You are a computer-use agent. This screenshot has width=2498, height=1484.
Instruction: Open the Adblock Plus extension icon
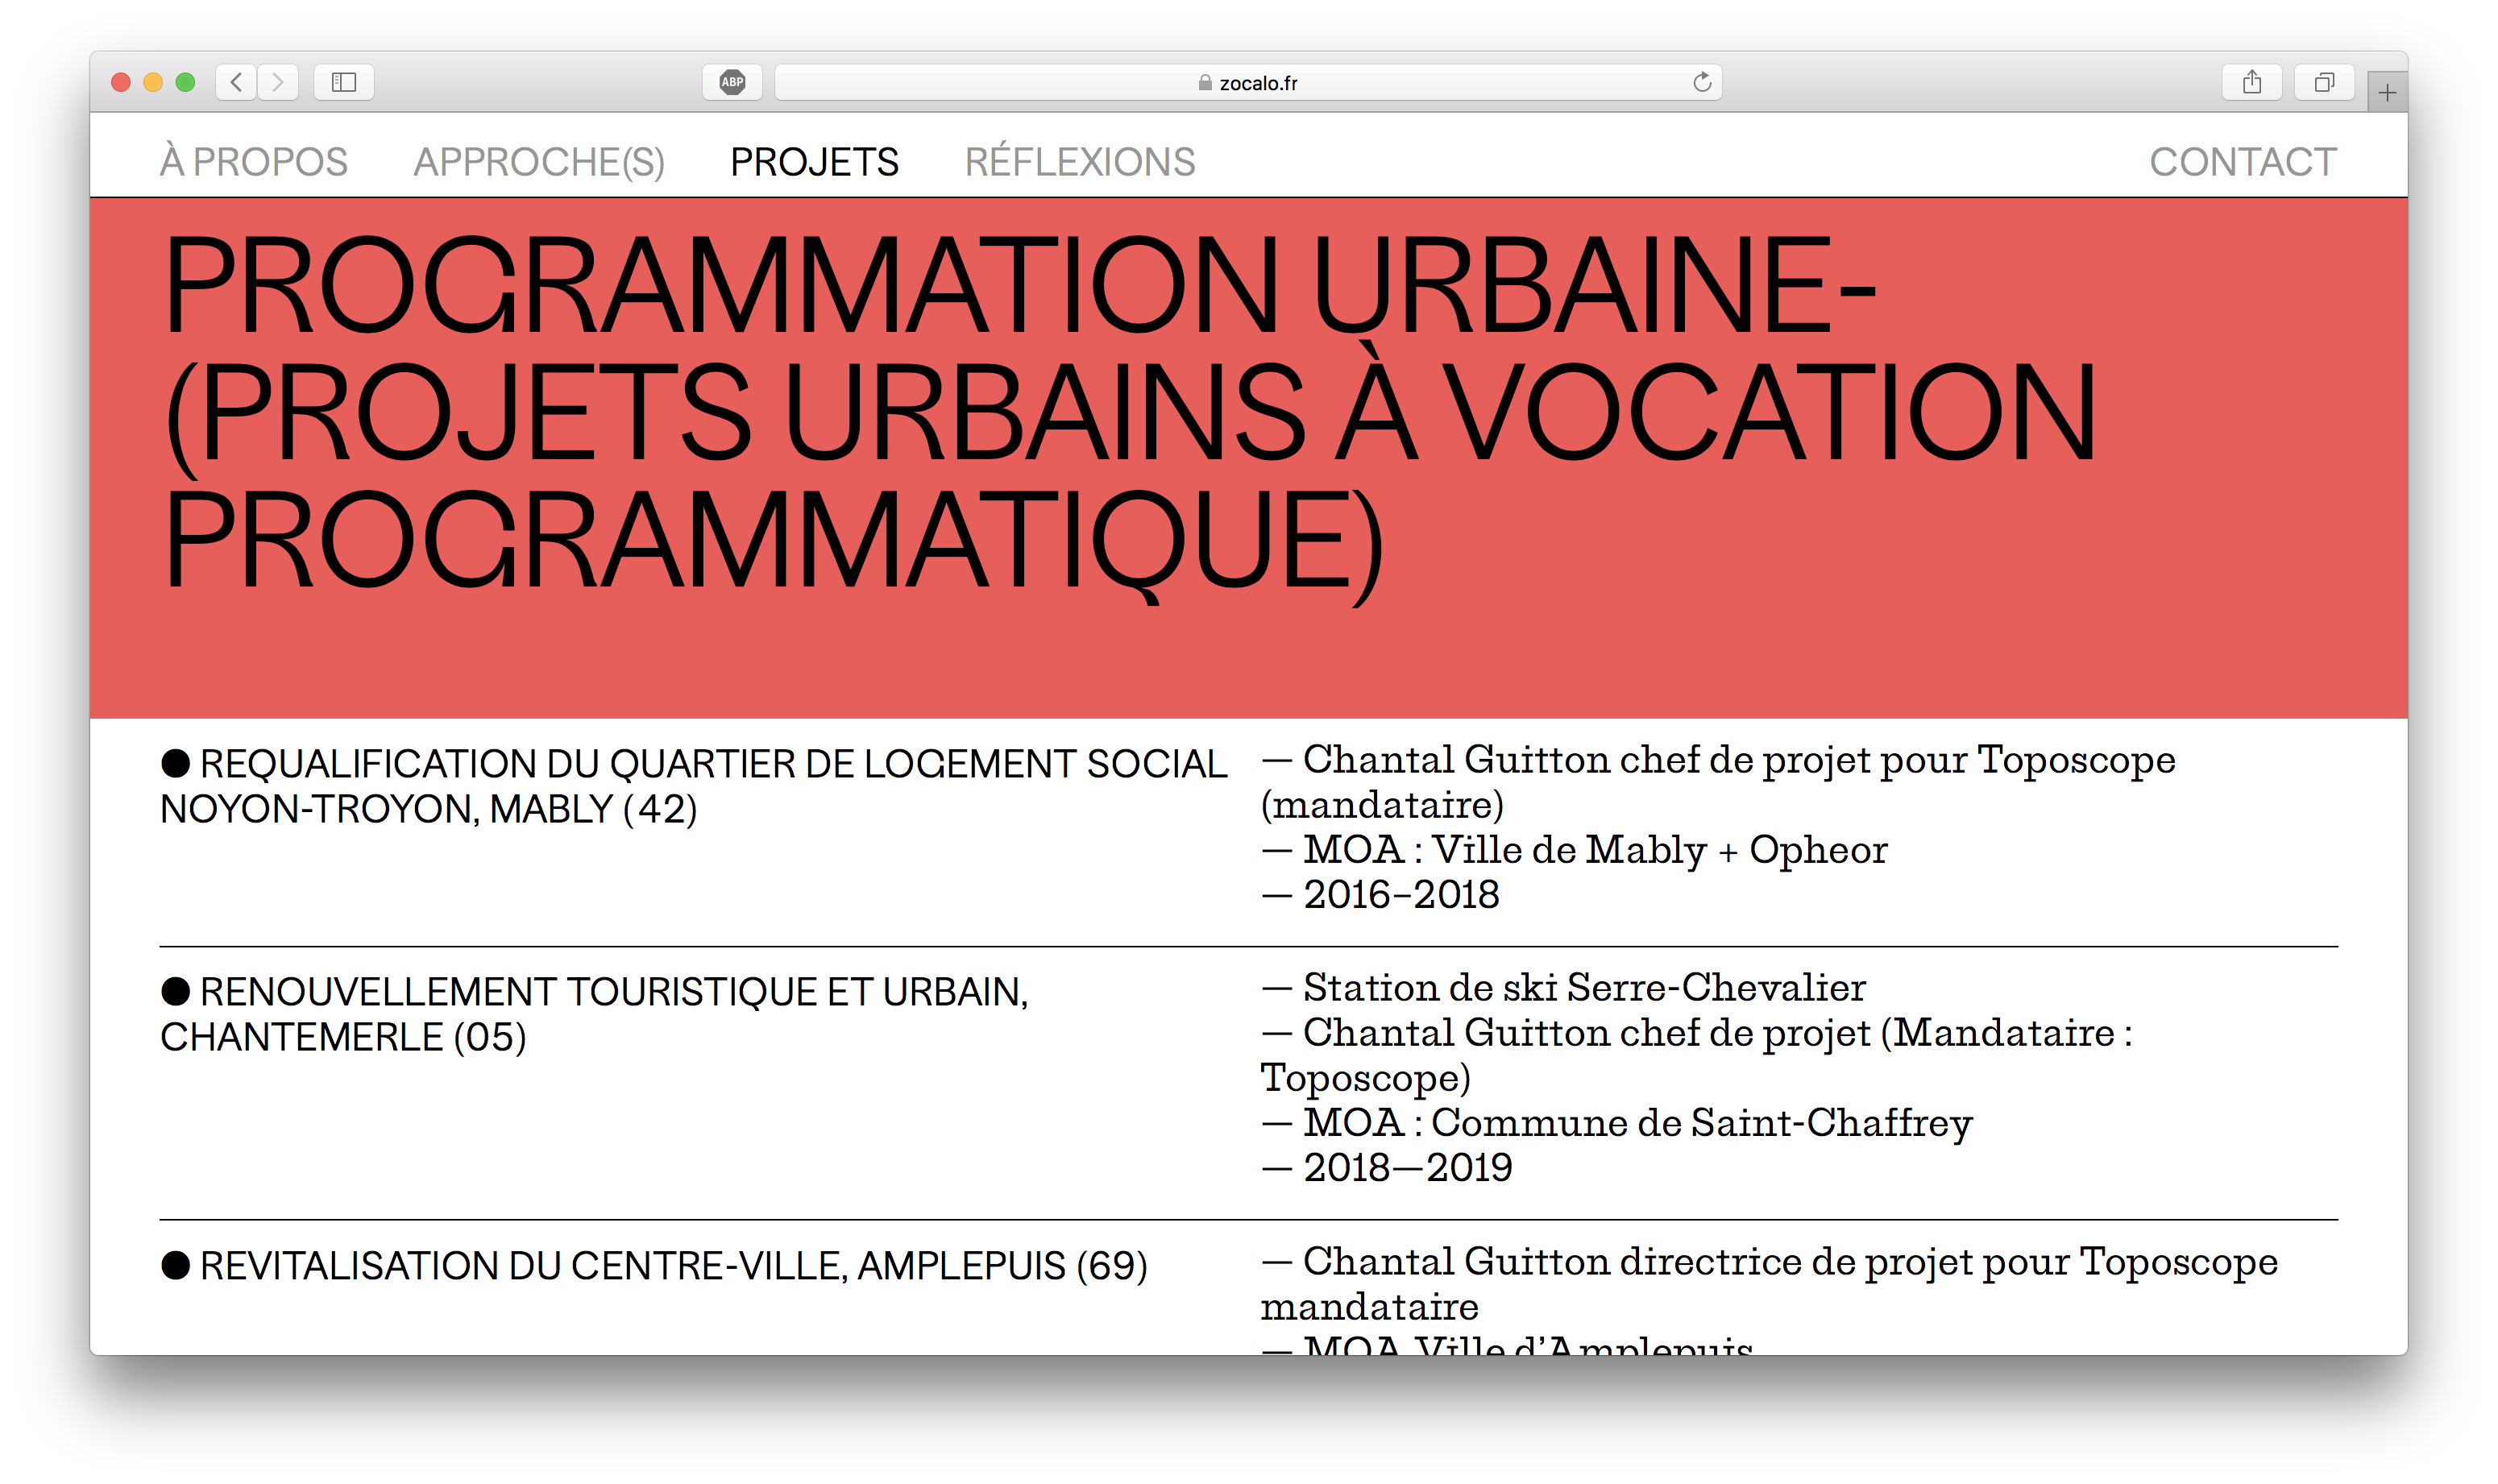(732, 82)
